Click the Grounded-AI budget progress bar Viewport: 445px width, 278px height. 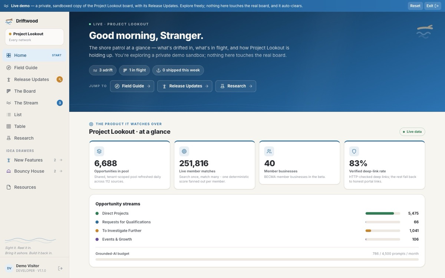pos(257,259)
